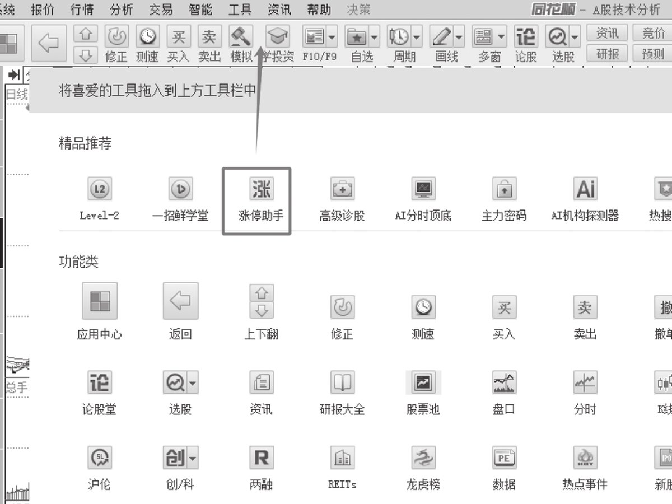Open the 行情 menu

(x=82, y=10)
